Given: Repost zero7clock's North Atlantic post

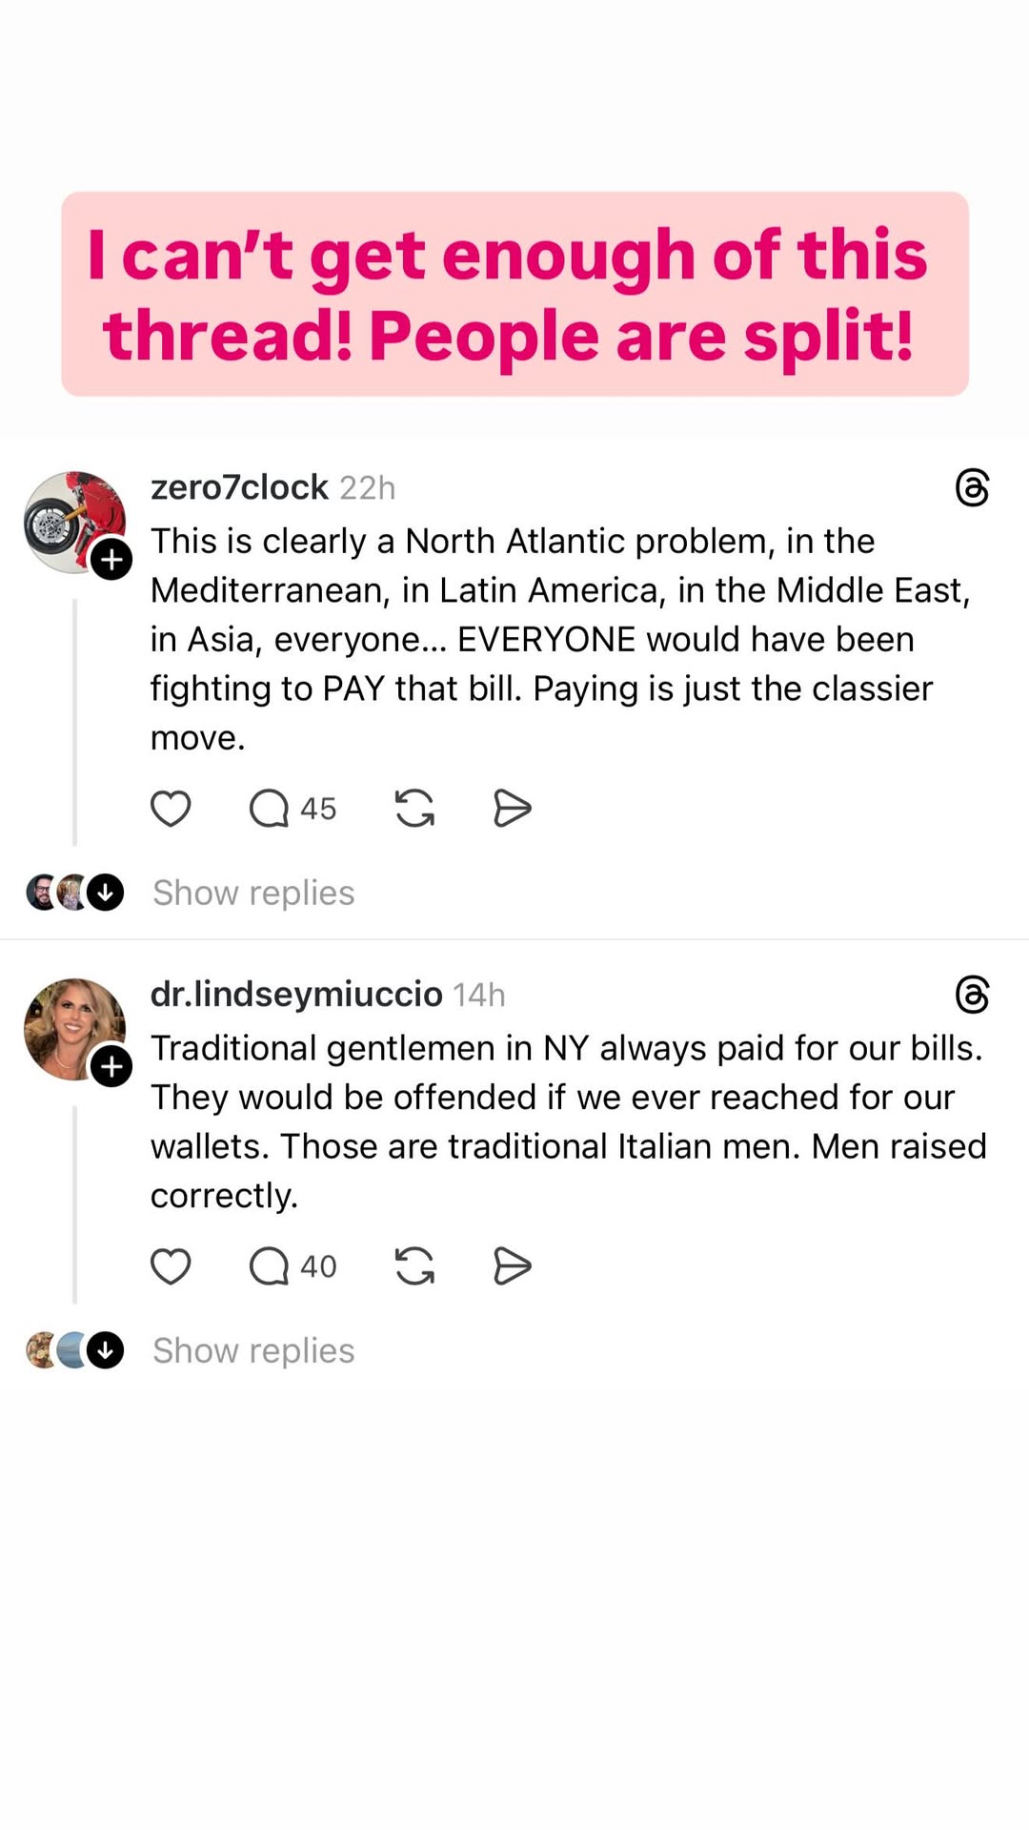Looking at the screenshot, I should click(414, 809).
